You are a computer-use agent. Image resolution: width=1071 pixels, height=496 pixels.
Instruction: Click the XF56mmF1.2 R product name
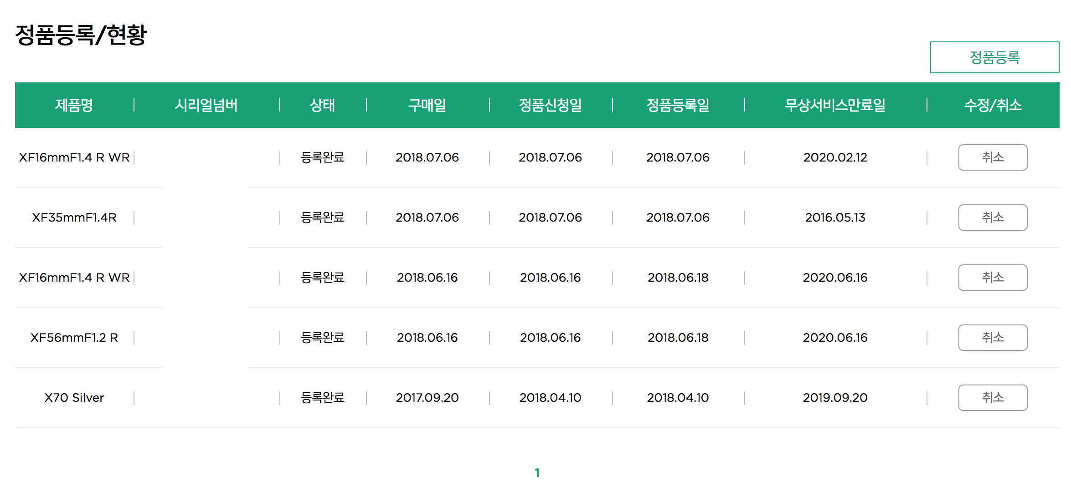tap(74, 338)
